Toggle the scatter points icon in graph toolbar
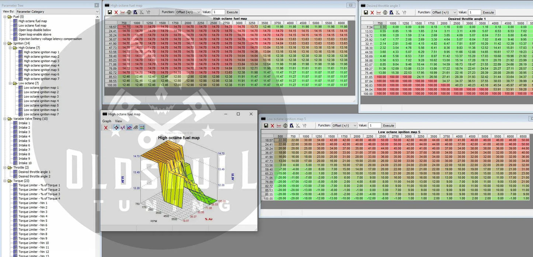The height and width of the screenshot is (257, 533). tap(123, 128)
